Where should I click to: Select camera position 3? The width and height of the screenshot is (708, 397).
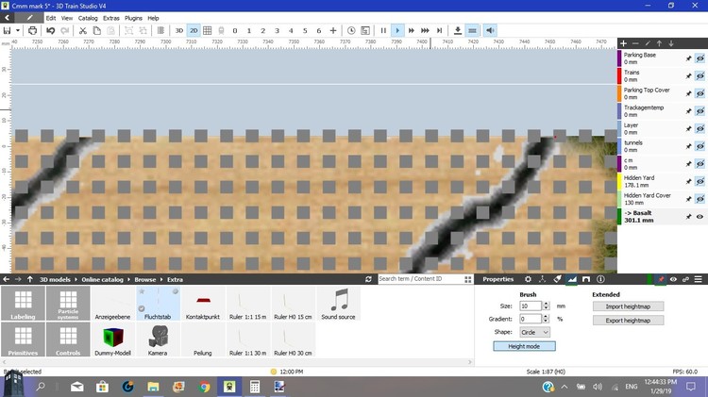click(277, 31)
